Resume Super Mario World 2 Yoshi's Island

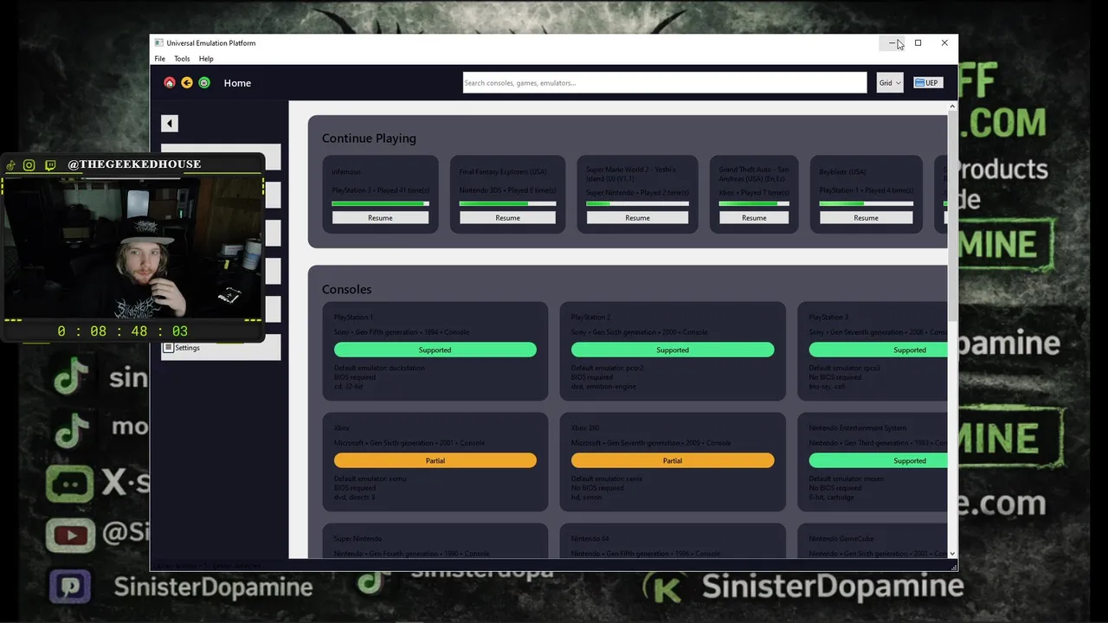(x=637, y=218)
